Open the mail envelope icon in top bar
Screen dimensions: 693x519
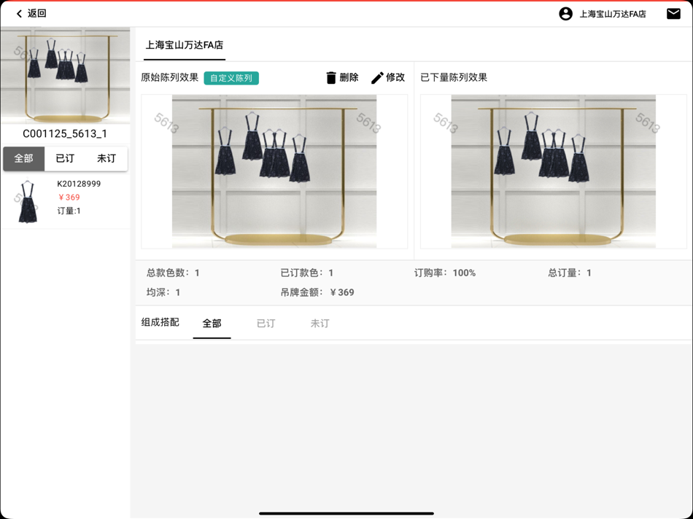point(674,13)
